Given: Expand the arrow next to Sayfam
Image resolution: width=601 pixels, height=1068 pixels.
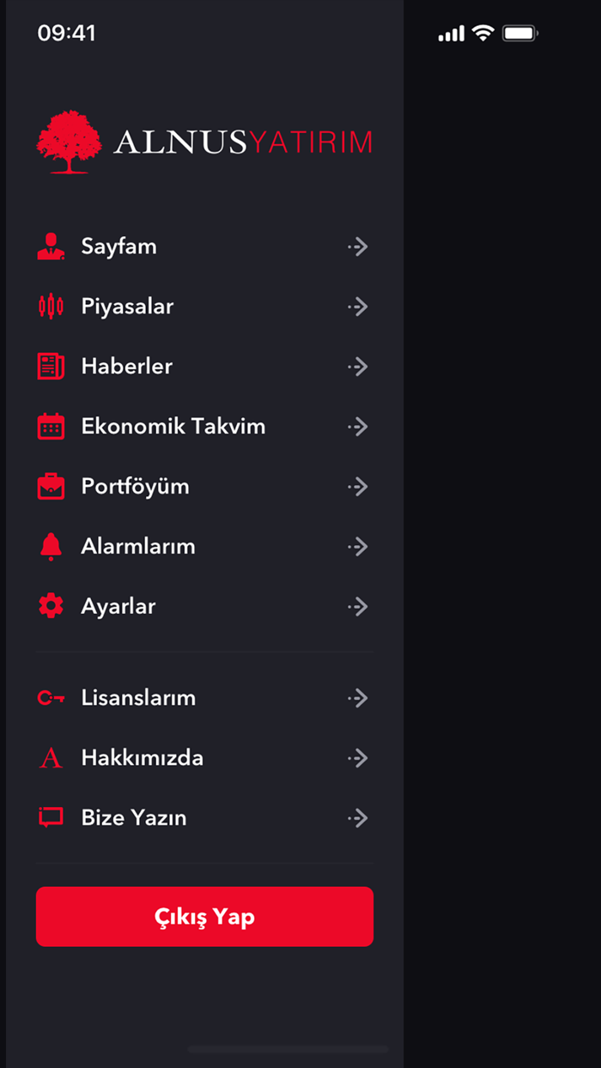Looking at the screenshot, I should [358, 246].
